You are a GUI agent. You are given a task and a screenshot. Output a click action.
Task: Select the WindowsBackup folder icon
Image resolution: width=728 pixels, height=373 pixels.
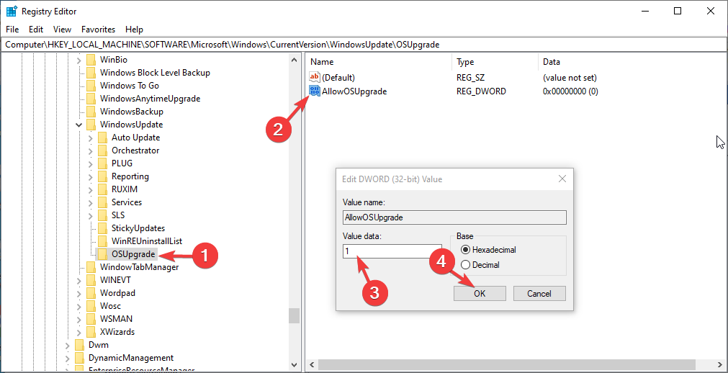(x=91, y=112)
